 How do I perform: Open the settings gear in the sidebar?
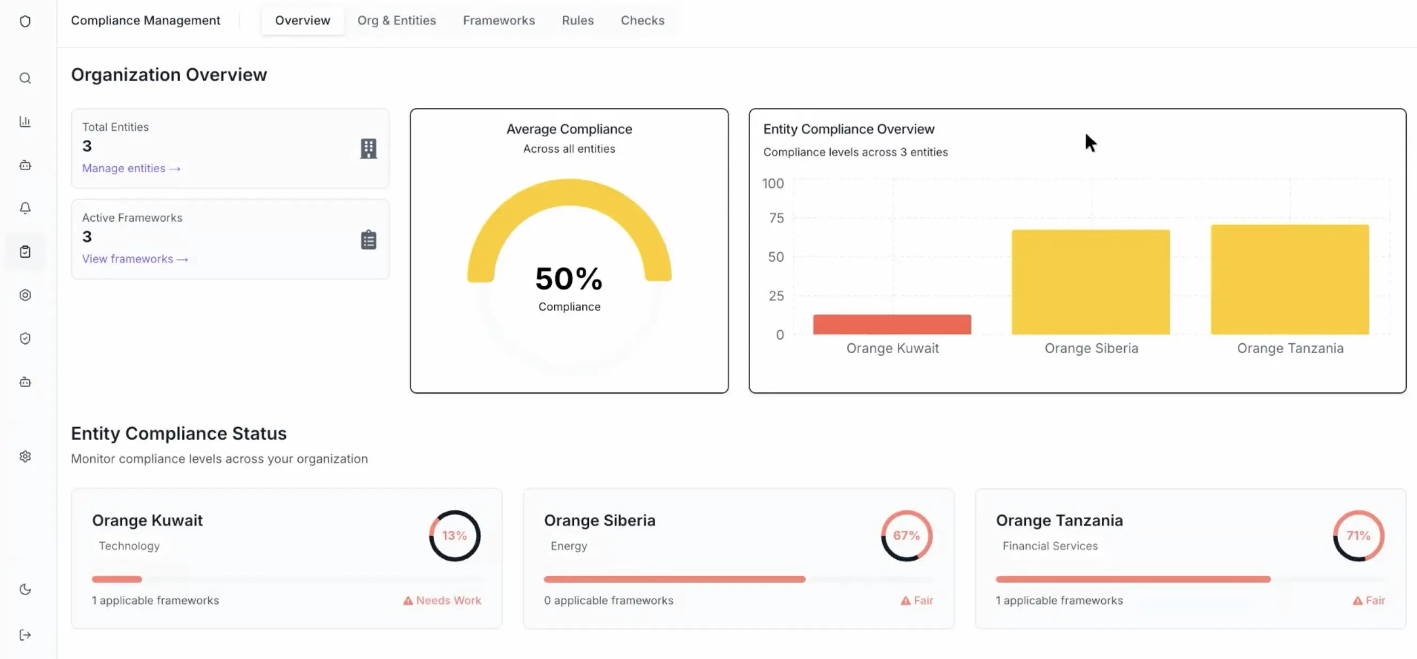(x=25, y=456)
